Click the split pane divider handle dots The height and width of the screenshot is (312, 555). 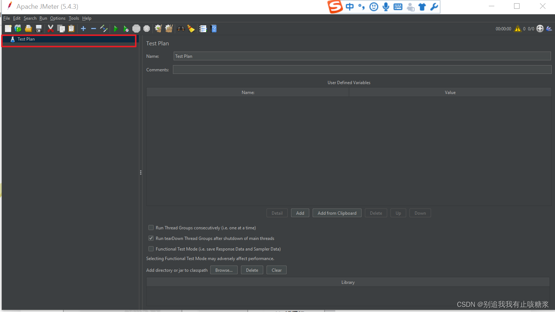(x=140, y=172)
